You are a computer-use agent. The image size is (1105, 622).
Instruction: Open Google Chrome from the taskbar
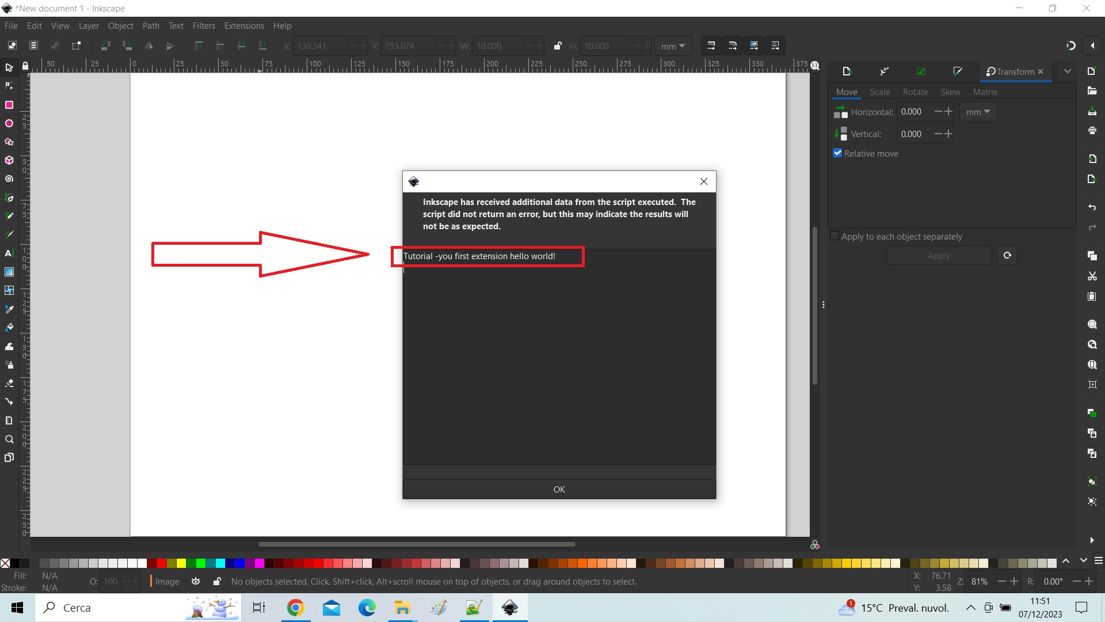tap(295, 608)
